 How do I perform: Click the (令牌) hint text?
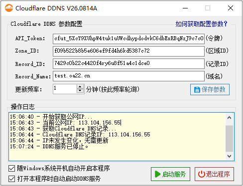click(214, 38)
